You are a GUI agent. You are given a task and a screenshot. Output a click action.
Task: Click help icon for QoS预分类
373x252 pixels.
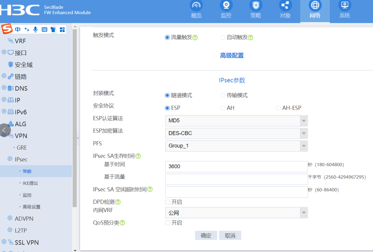click(x=122, y=223)
